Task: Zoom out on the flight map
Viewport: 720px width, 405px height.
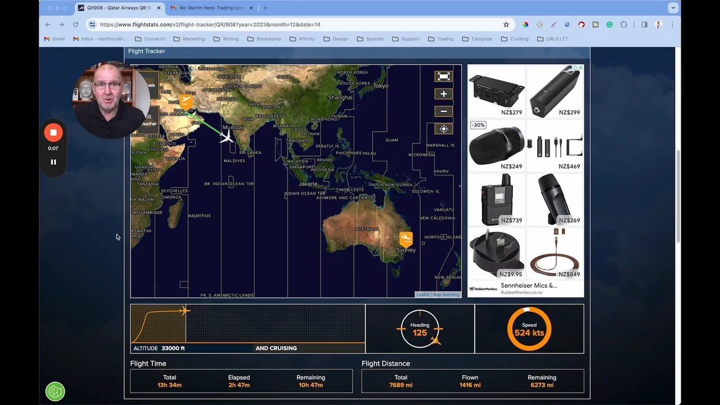Action: tap(443, 111)
